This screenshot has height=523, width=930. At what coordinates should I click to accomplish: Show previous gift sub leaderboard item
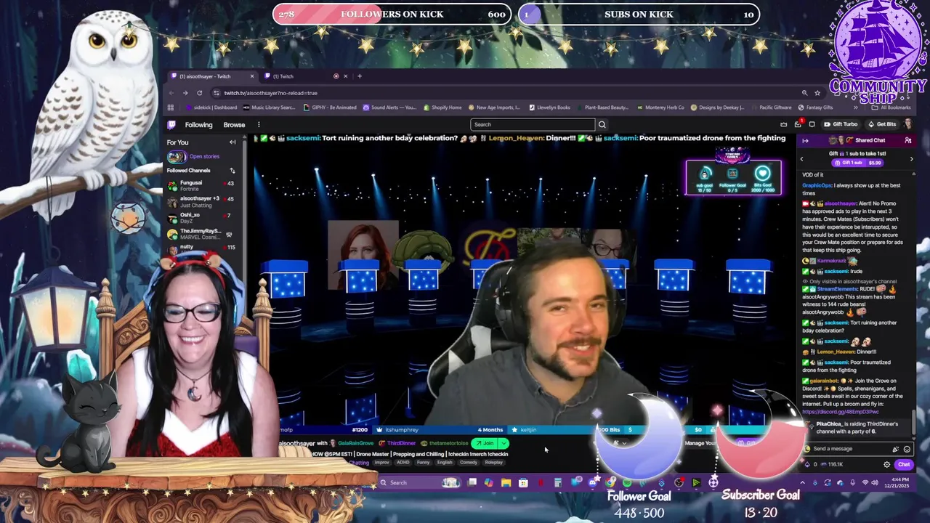pos(802,158)
